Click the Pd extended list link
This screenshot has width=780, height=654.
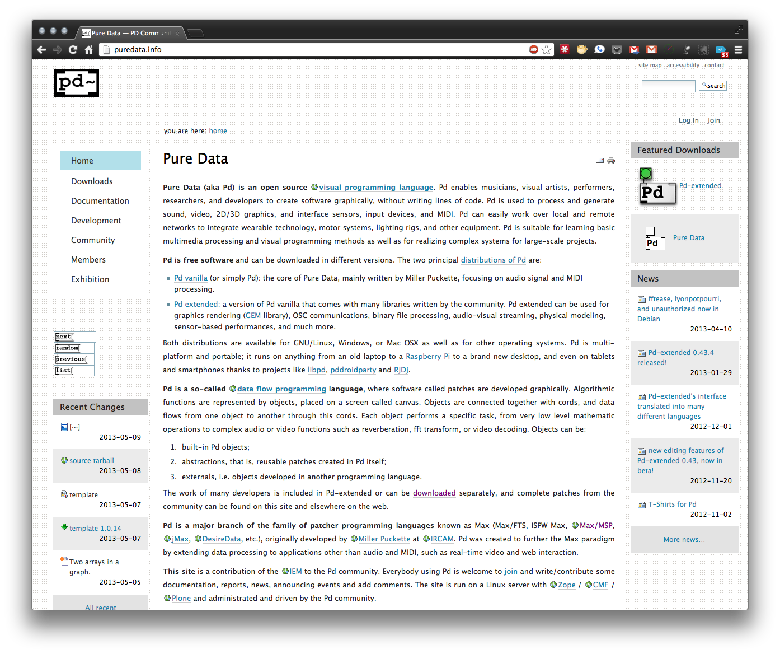click(196, 304)
